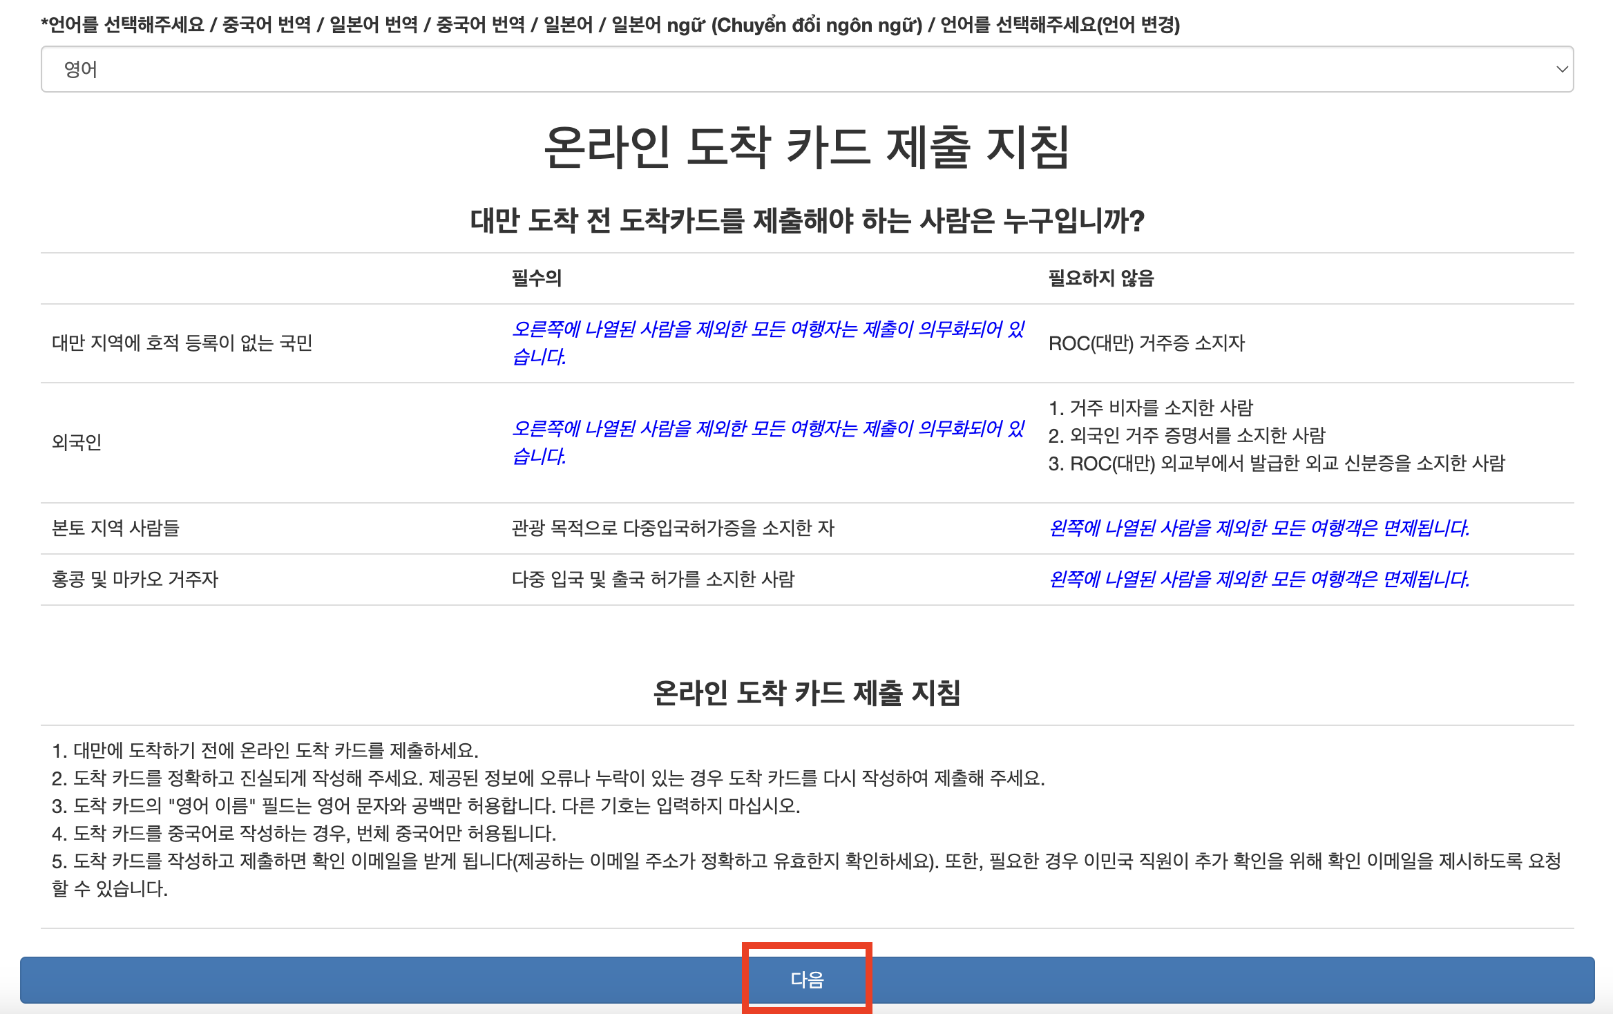
Task: Click the 외국인 row label
Action: tap(77, 442)
